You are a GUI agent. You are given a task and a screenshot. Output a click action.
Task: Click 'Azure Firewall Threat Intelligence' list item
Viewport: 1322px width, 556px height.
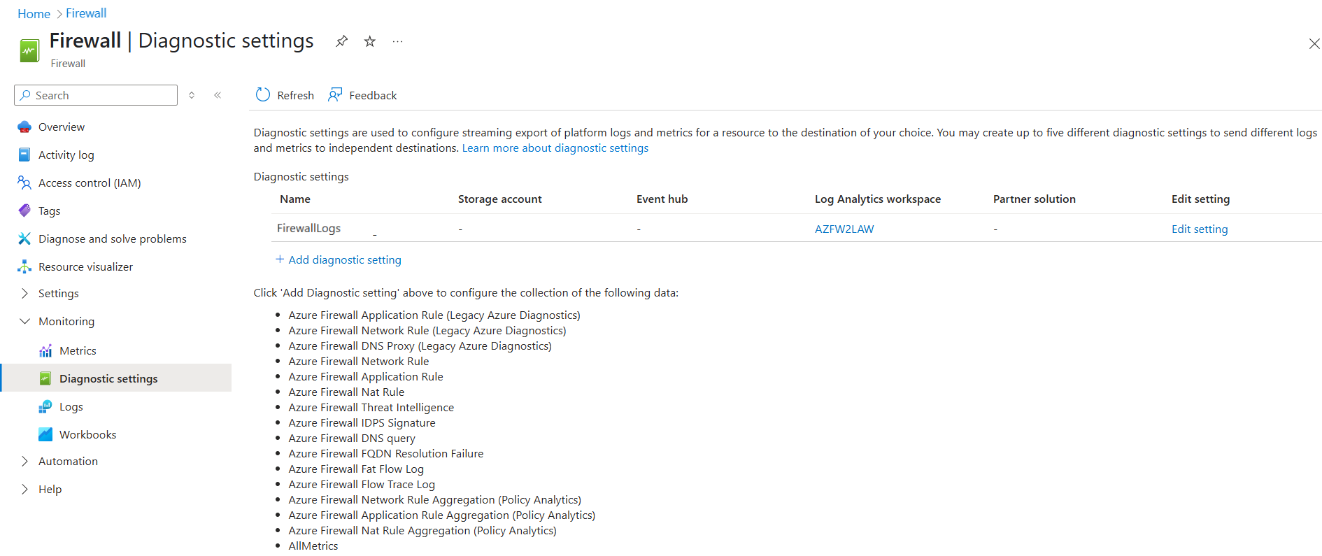pos(371,408)
